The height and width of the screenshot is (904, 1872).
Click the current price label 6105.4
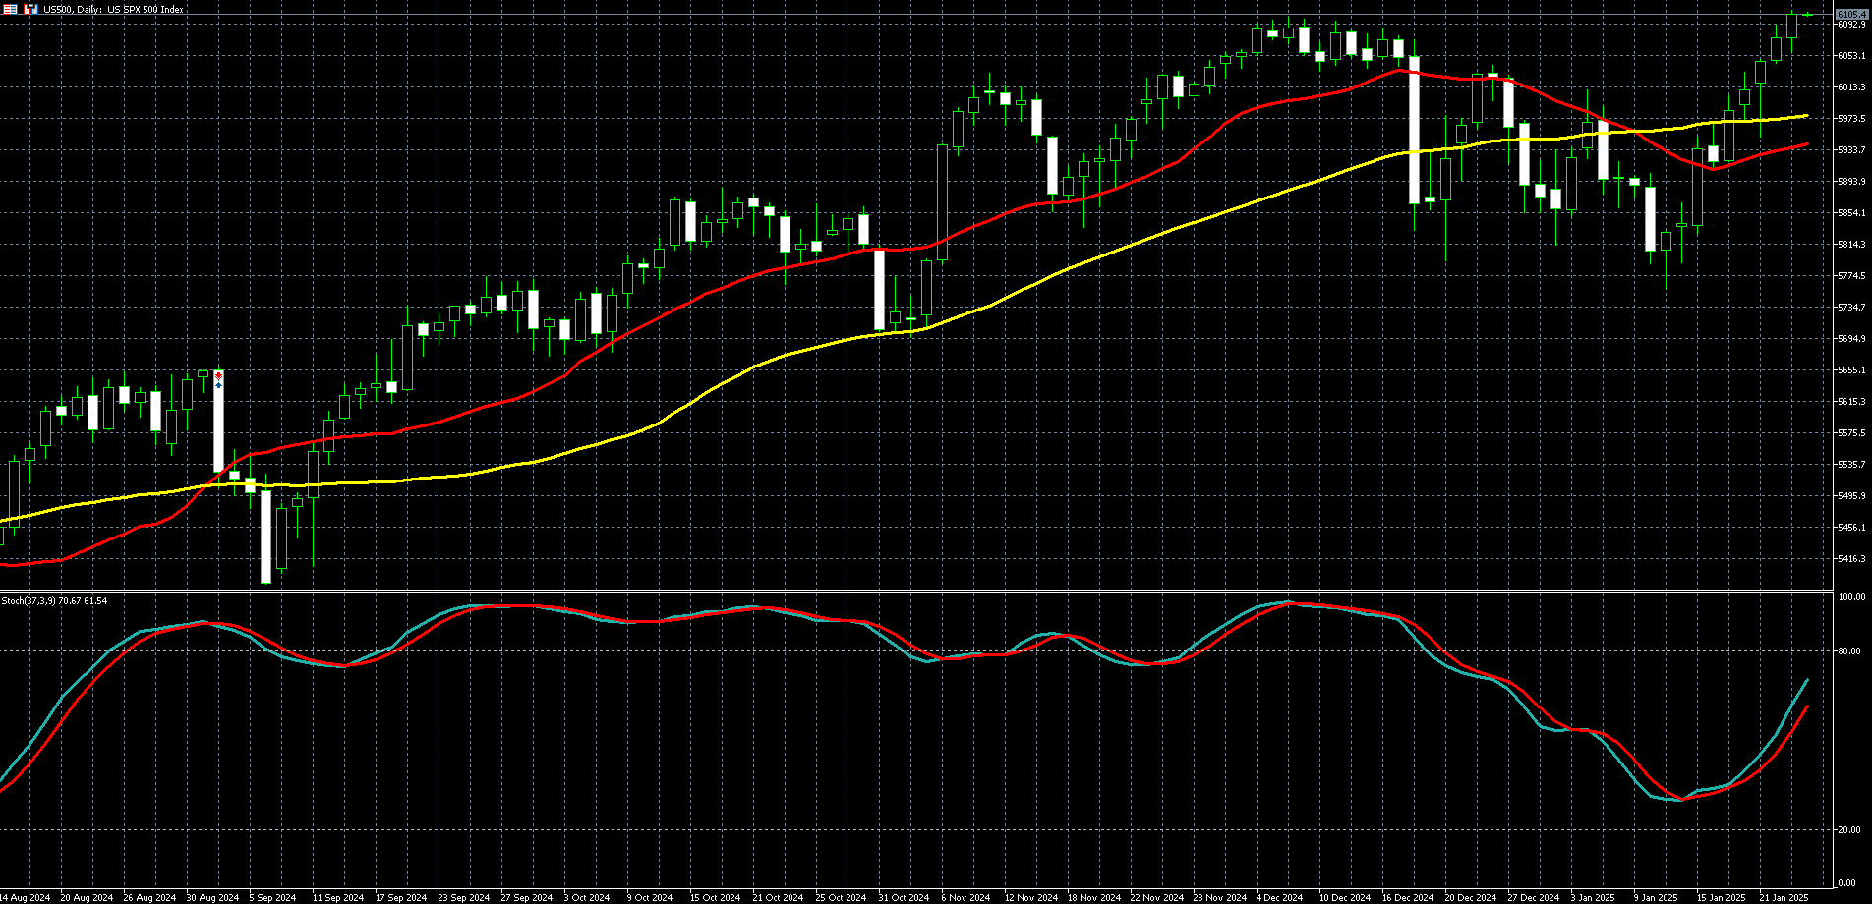click(1852, 14)
